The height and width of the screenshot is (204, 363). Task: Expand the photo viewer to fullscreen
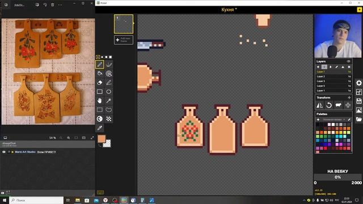pyautogui.click(x=92, y=138)
